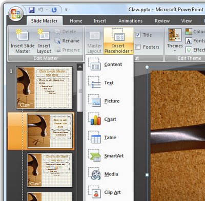The height and width of the screenshot is (201, 205).
Task: Open the theme Effects menu
Action: pos(195,50)
